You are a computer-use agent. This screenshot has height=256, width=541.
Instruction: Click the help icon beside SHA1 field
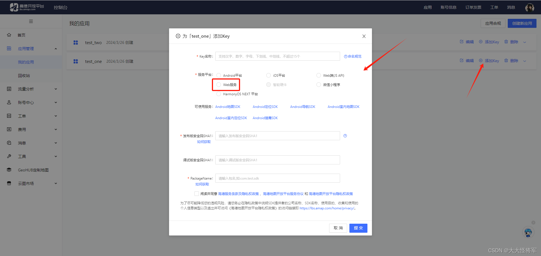tap(345, 136)
